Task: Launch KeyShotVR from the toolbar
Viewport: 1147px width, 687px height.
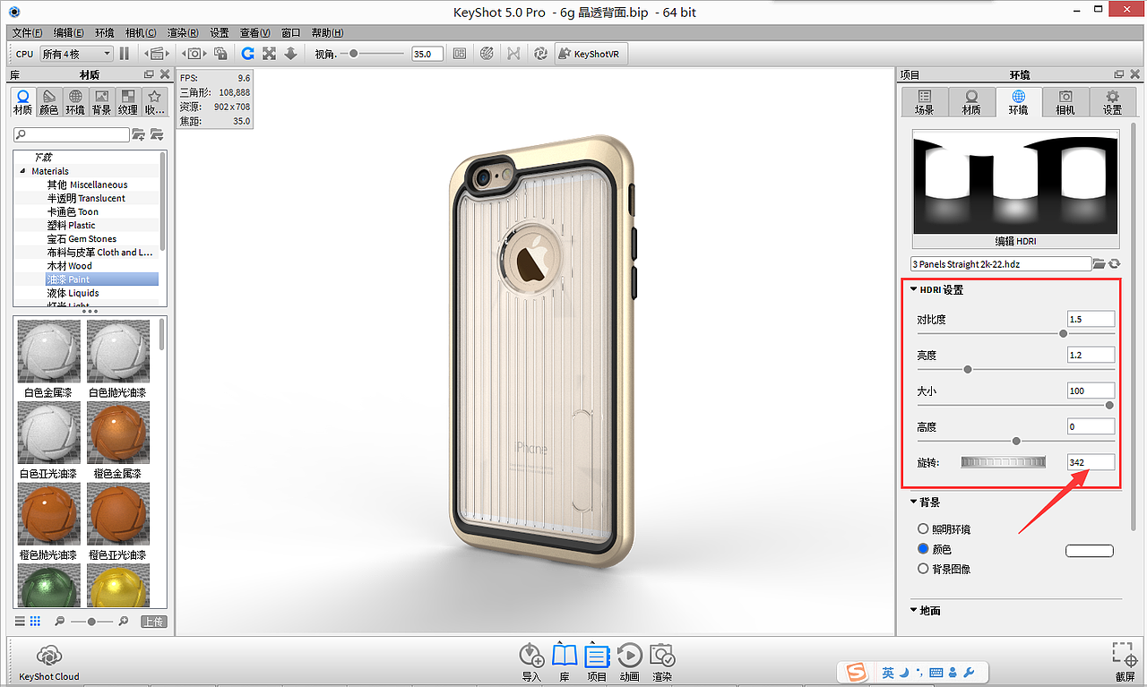Action: tap(591, 54)
